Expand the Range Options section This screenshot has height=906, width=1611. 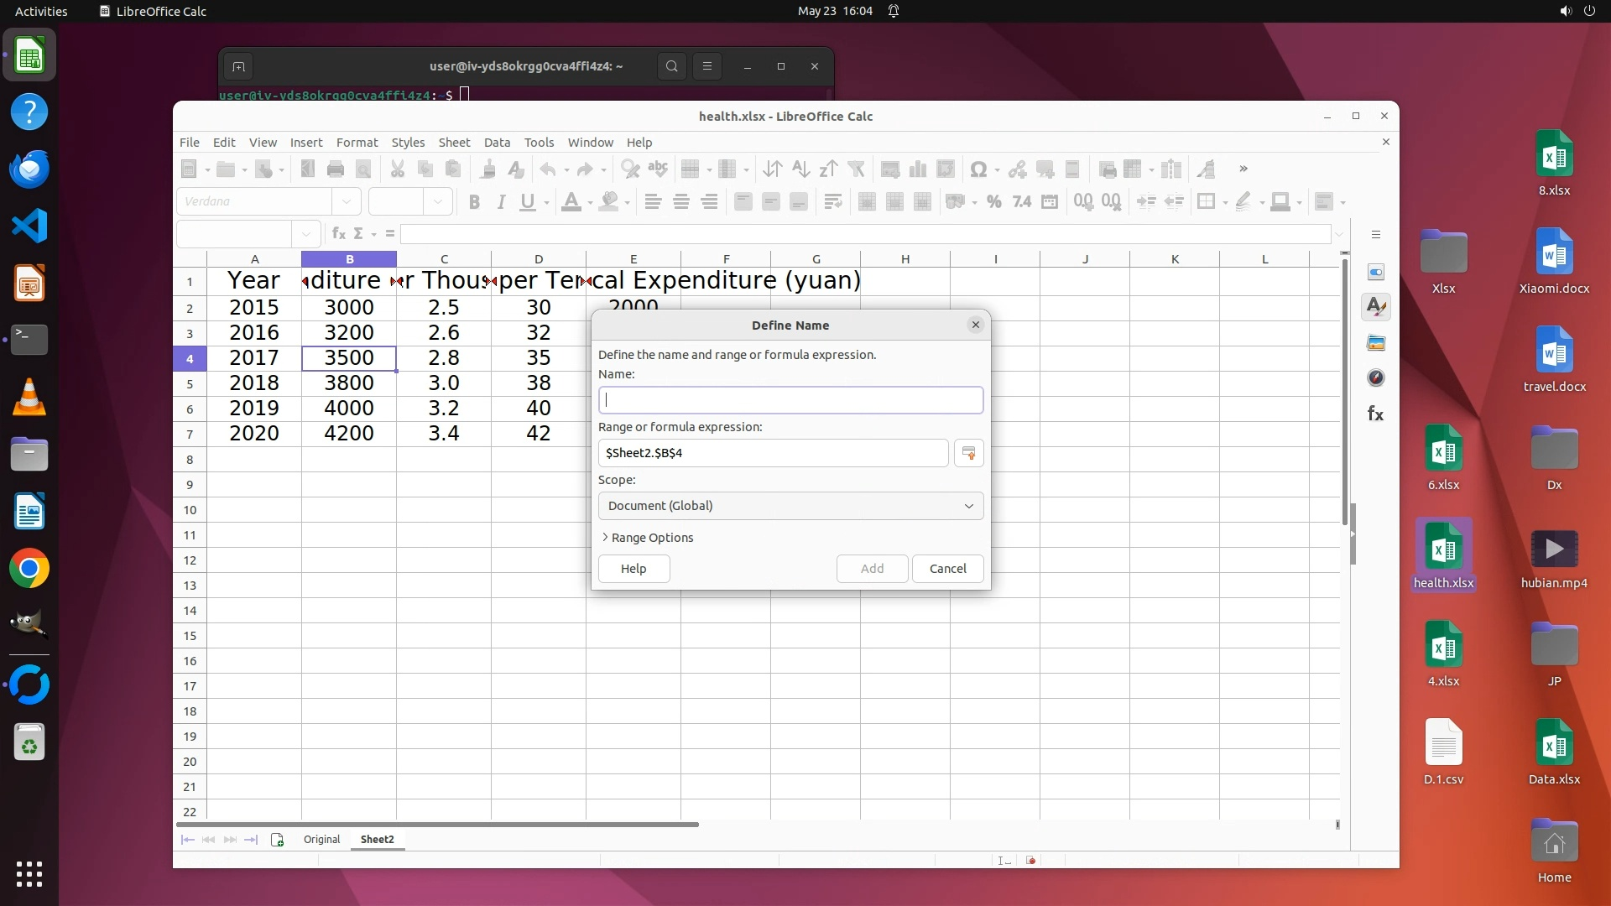[647, 538]
